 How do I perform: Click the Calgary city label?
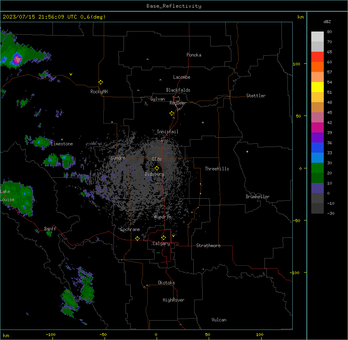pos(161,243)
